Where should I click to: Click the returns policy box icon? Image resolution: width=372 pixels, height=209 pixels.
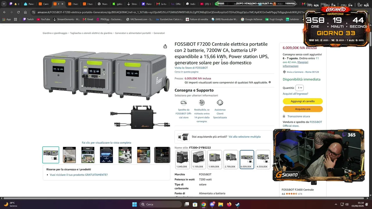(202, 102)
